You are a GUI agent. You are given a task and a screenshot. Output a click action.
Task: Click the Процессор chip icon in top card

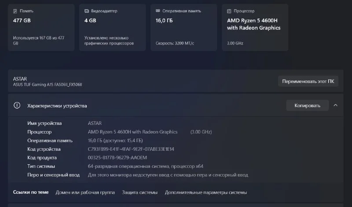pyautogui.click(x=229, y=11)
